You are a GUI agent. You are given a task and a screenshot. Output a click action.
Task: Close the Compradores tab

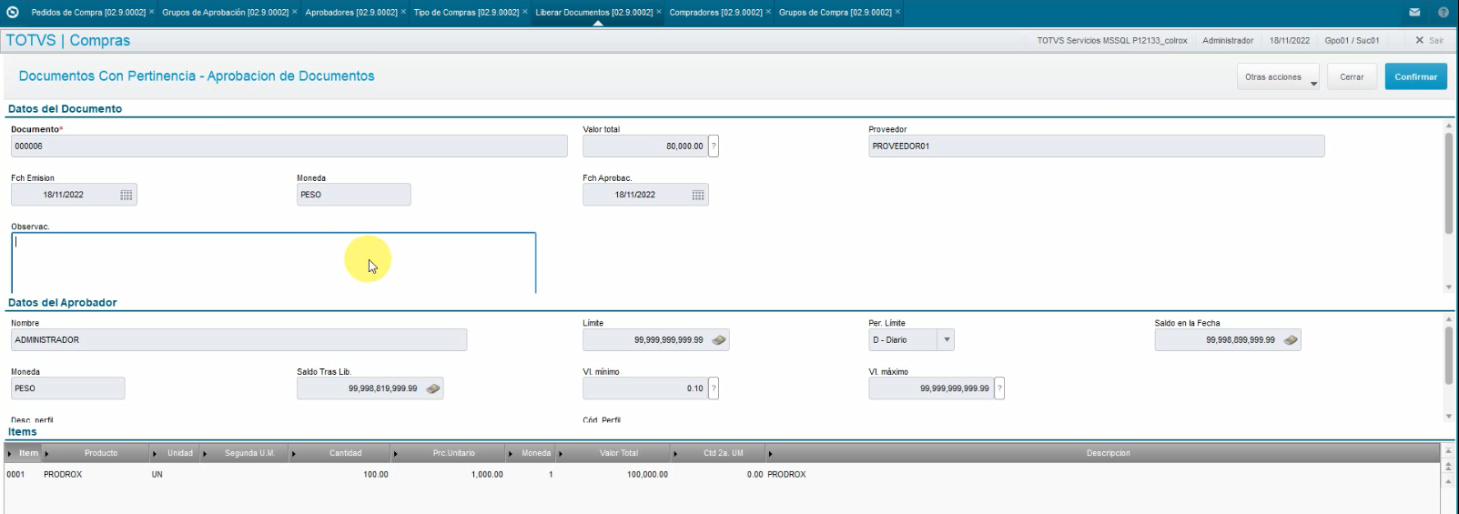[x=769, y=12]
